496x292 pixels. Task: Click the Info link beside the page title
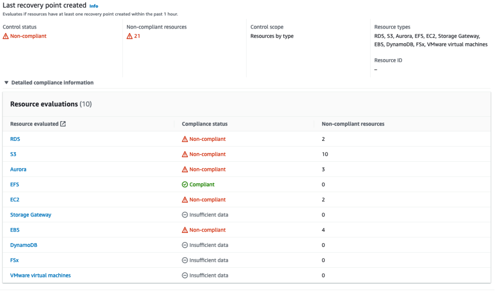click(x=93, y=6)
